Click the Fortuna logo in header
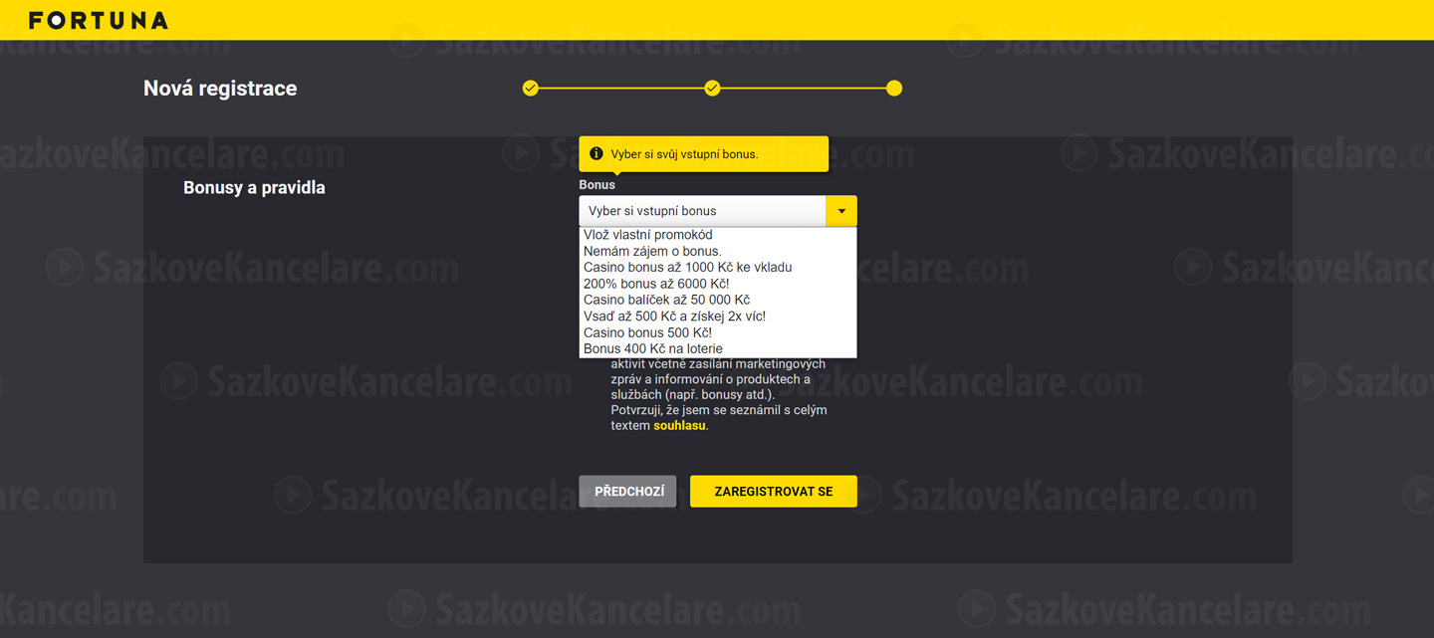The image size is (1434, 638). 99,20
